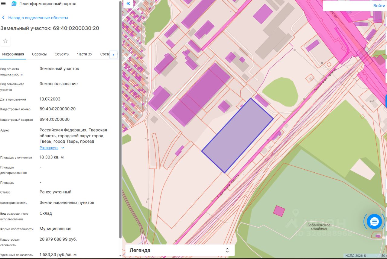Expand full address via Развернуть chevron

63,148
